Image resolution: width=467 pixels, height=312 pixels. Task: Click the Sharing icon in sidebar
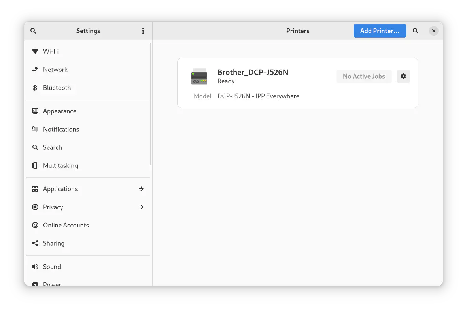point(35,243)
